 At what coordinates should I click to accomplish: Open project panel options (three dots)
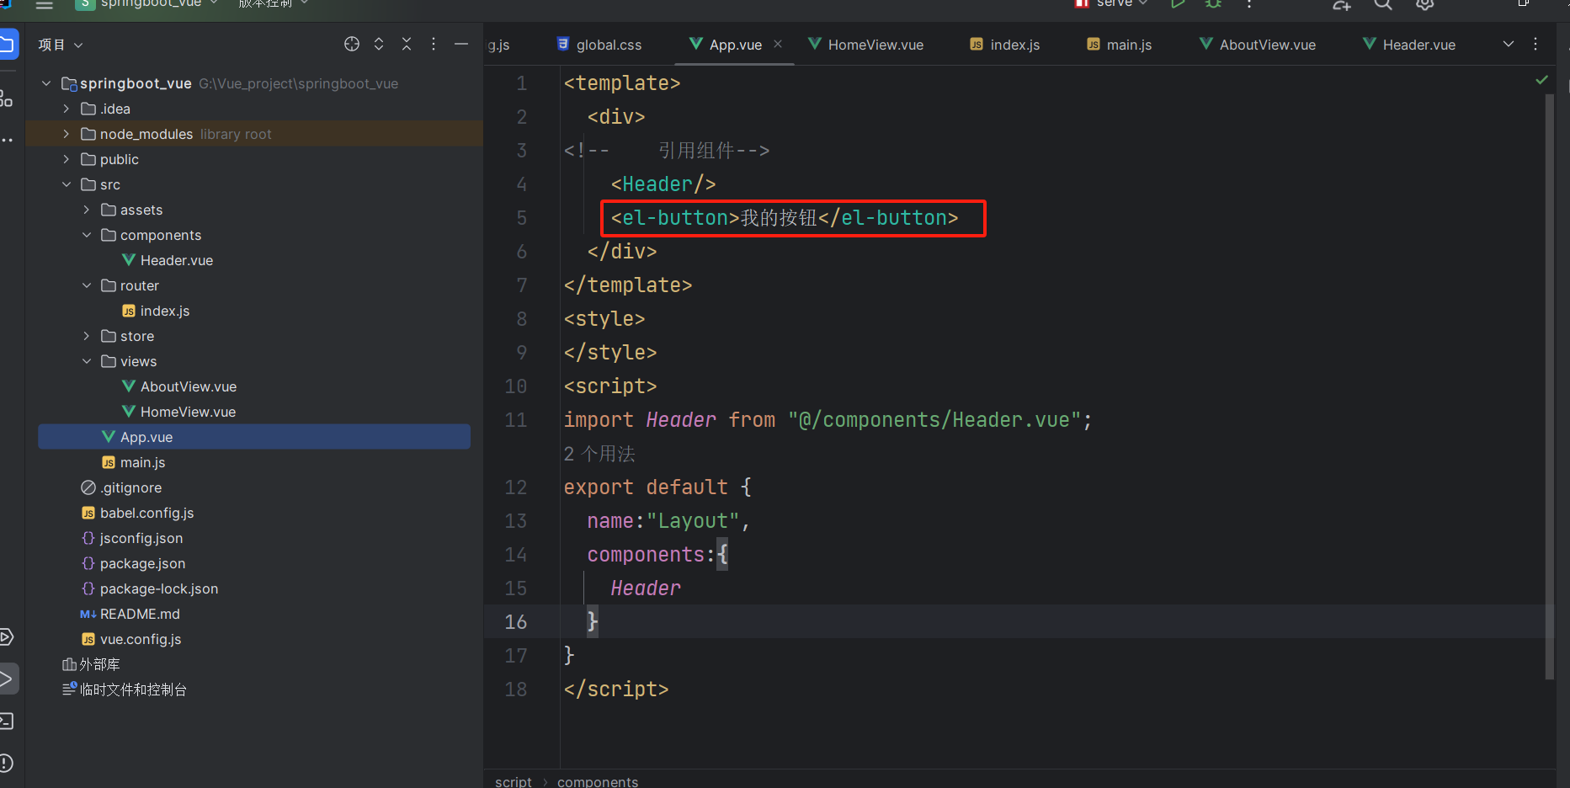click(x=434, y=44)
